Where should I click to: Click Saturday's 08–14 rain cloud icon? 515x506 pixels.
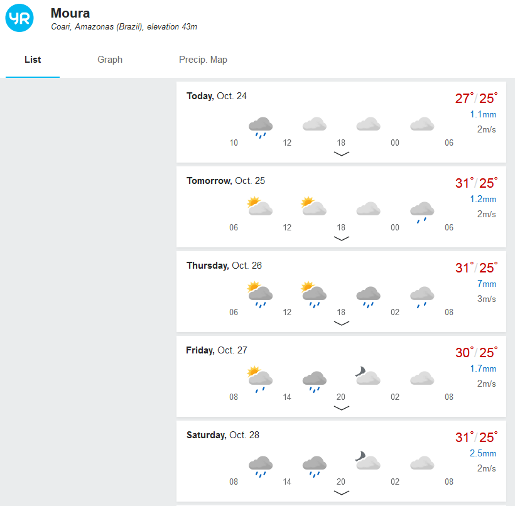point(261,466)
